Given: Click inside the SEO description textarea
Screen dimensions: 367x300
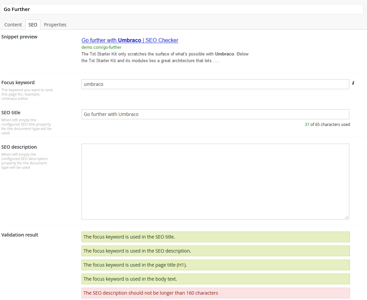Looking at the screenshot, I should point(215,181).
